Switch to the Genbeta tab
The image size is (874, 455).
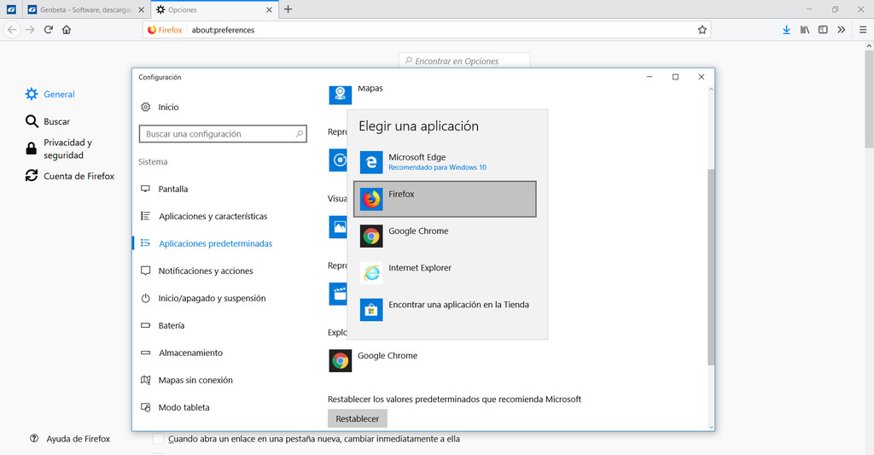coord(86,9)
